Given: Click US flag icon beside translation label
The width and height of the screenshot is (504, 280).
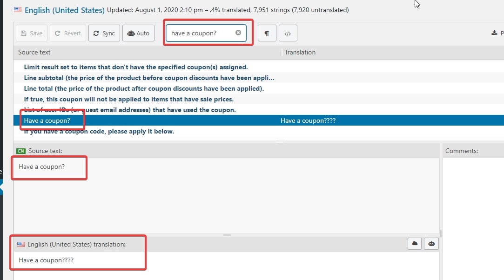Looking at the screenshot, I should 21,244.
